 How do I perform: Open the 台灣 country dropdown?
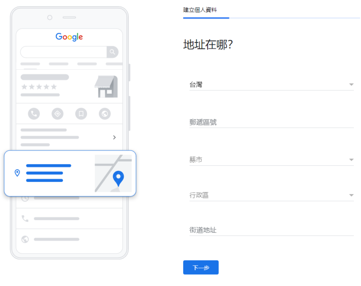[272, 85]
